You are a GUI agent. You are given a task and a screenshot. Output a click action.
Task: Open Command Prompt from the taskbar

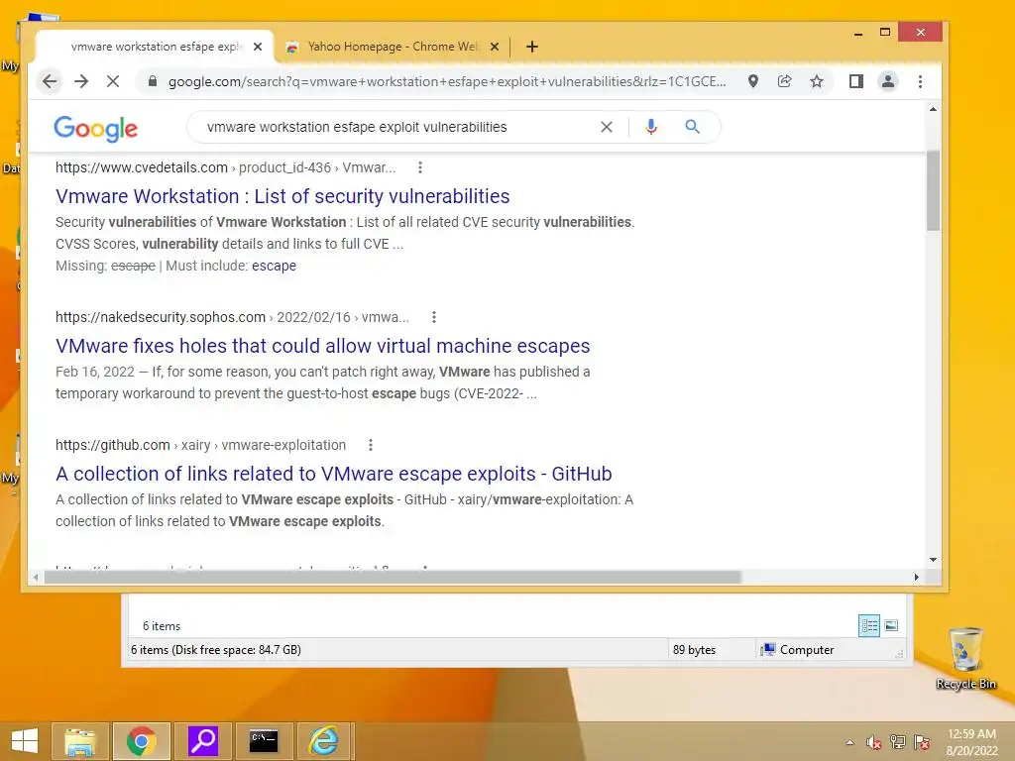point(264,741)
